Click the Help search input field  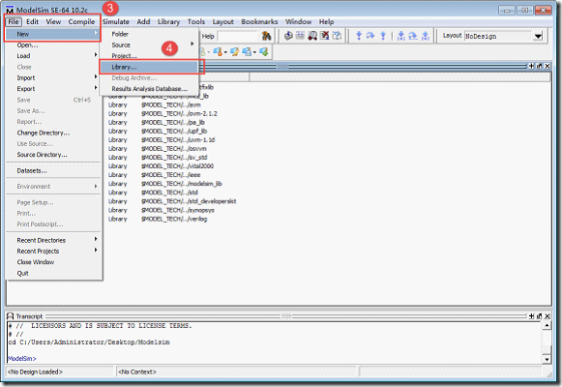[238, 36]
